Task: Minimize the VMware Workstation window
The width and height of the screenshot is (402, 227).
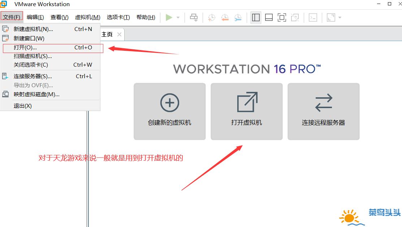Action: [379, 4]
